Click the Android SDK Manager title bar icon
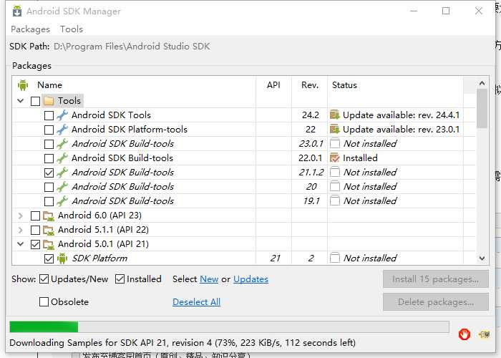501x358 pixels. pos(17,11)
